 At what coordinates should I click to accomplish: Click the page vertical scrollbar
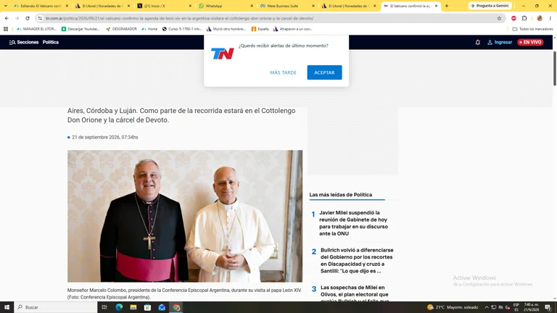point(555,69)
